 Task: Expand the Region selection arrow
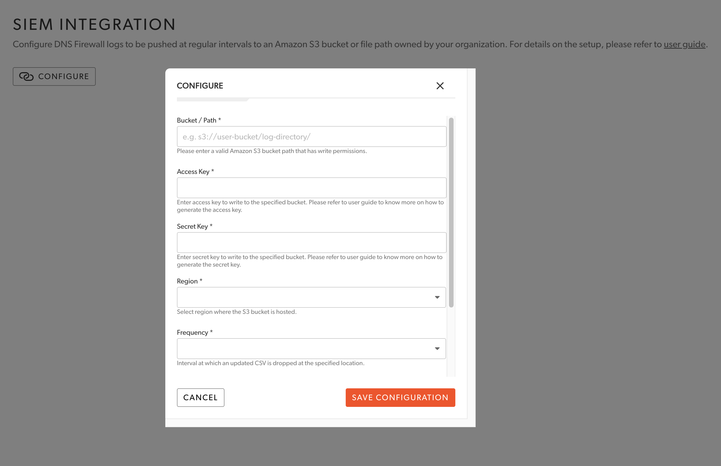click(x=437, y=297)
